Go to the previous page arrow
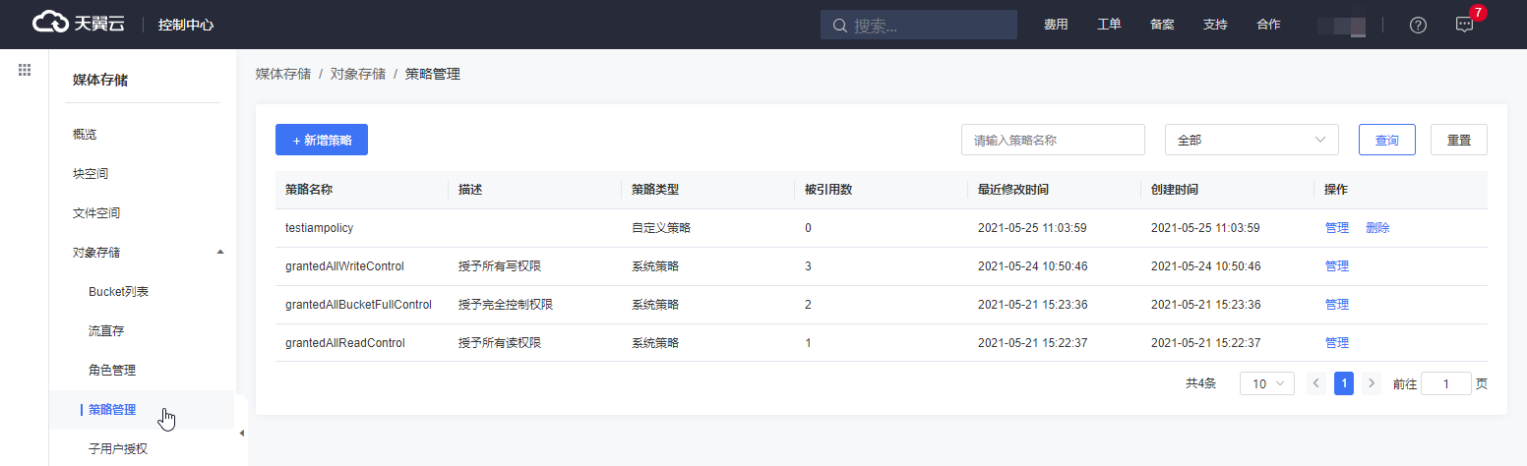1527x466 pixels. [1315, 383]
